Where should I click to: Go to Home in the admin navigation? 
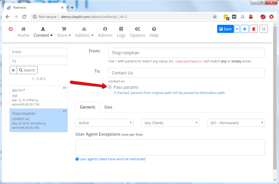tap(23, 32)
